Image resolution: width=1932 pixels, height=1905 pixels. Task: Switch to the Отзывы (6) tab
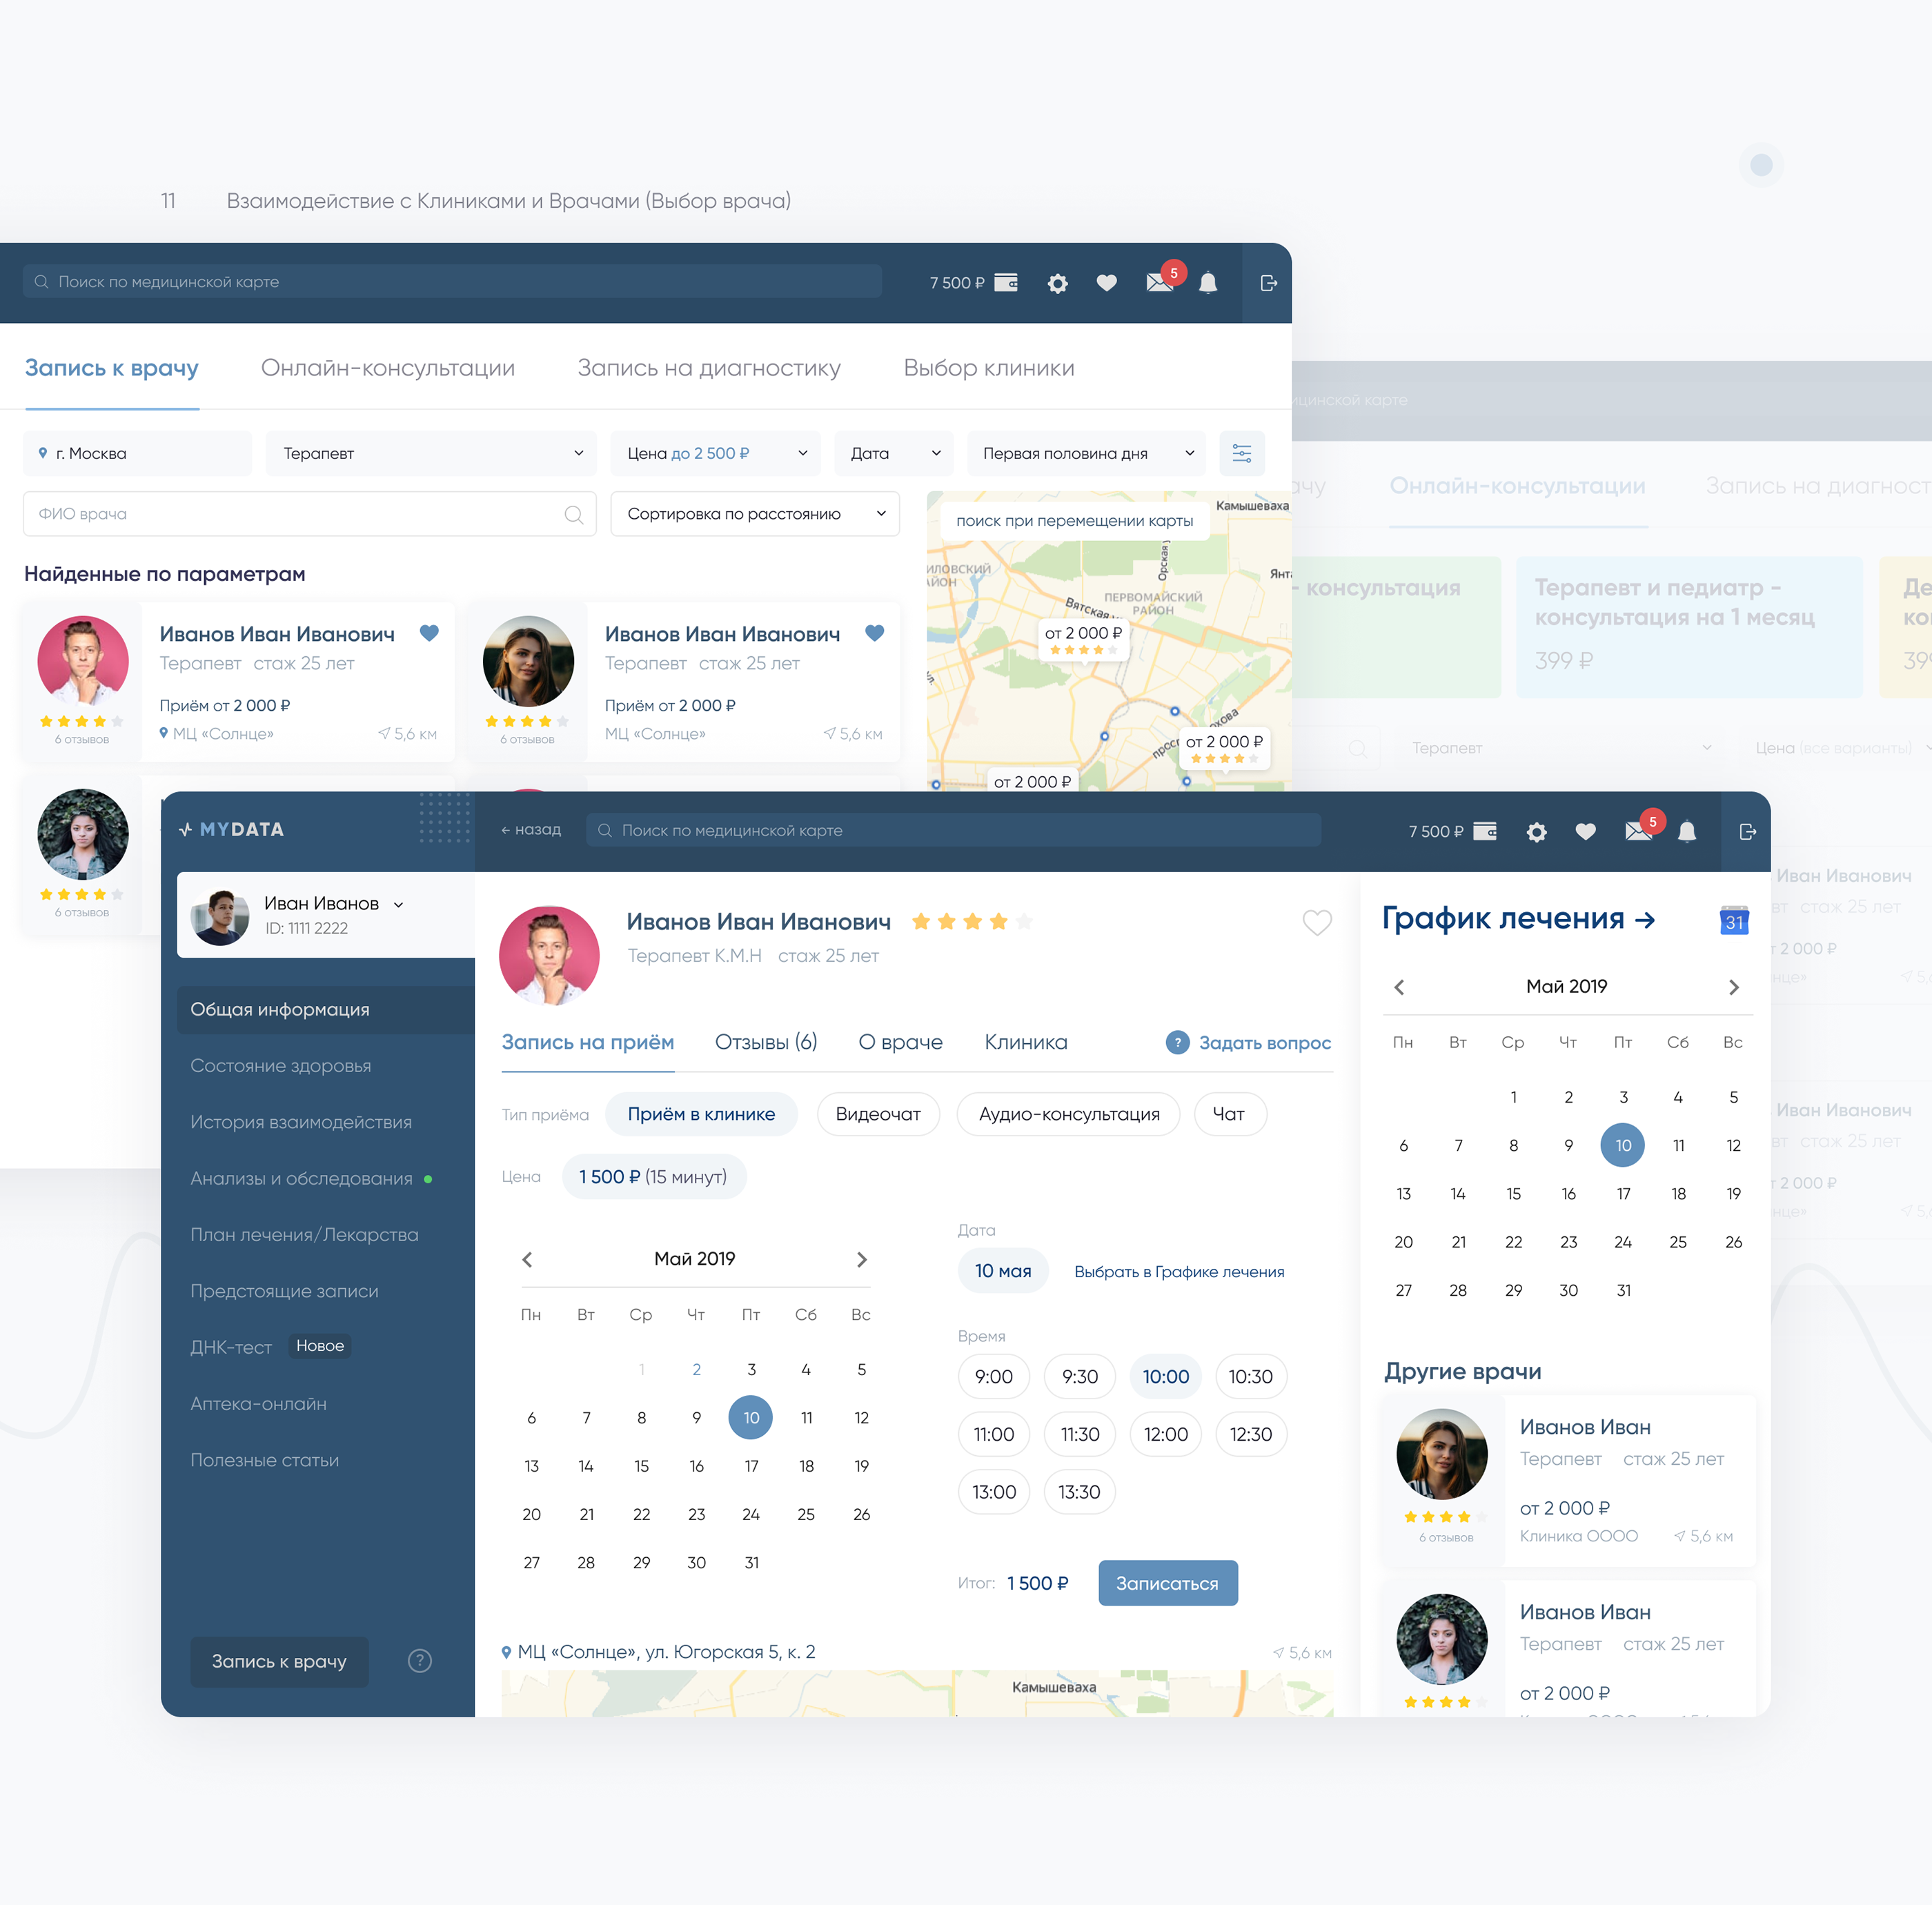coord(766,1042)
